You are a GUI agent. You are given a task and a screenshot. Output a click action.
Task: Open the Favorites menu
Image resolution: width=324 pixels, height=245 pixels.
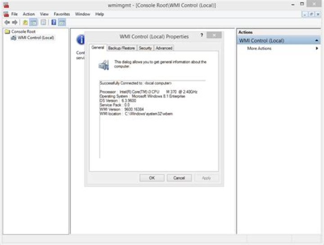[x=62, y=14]
